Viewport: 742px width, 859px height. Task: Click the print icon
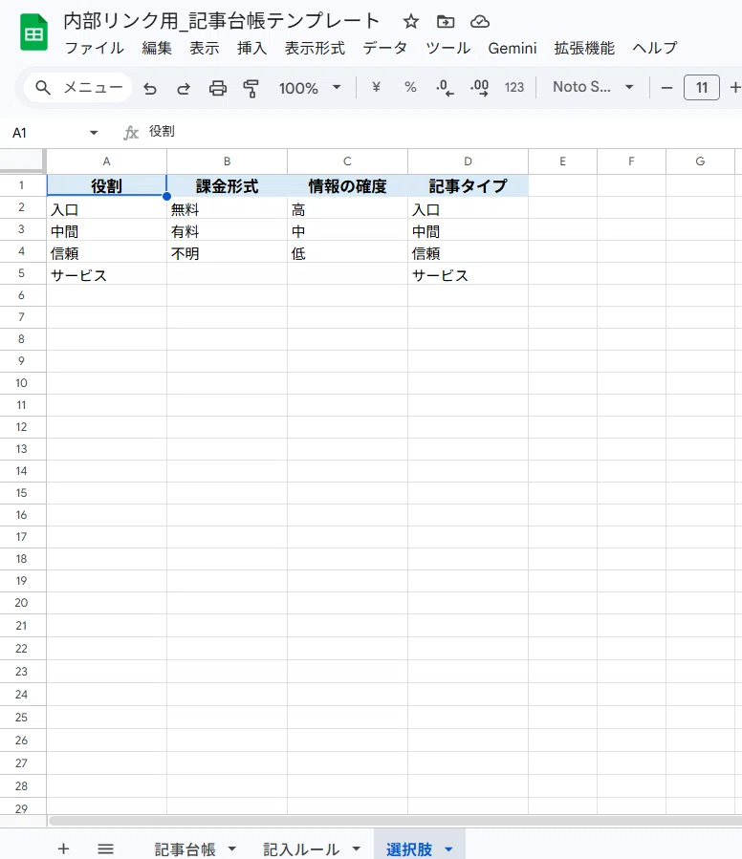[218, 88]
